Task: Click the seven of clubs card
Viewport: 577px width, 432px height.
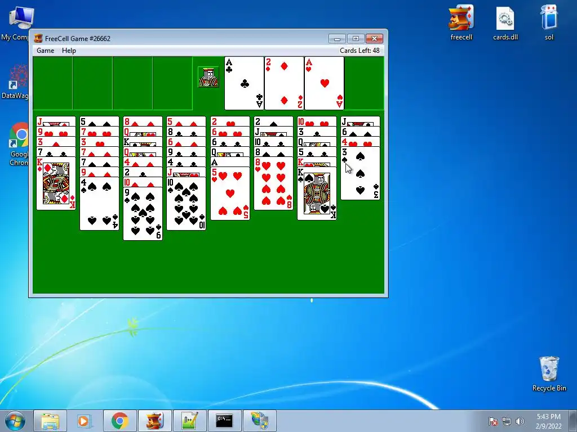Action: (x=56, y=152)
